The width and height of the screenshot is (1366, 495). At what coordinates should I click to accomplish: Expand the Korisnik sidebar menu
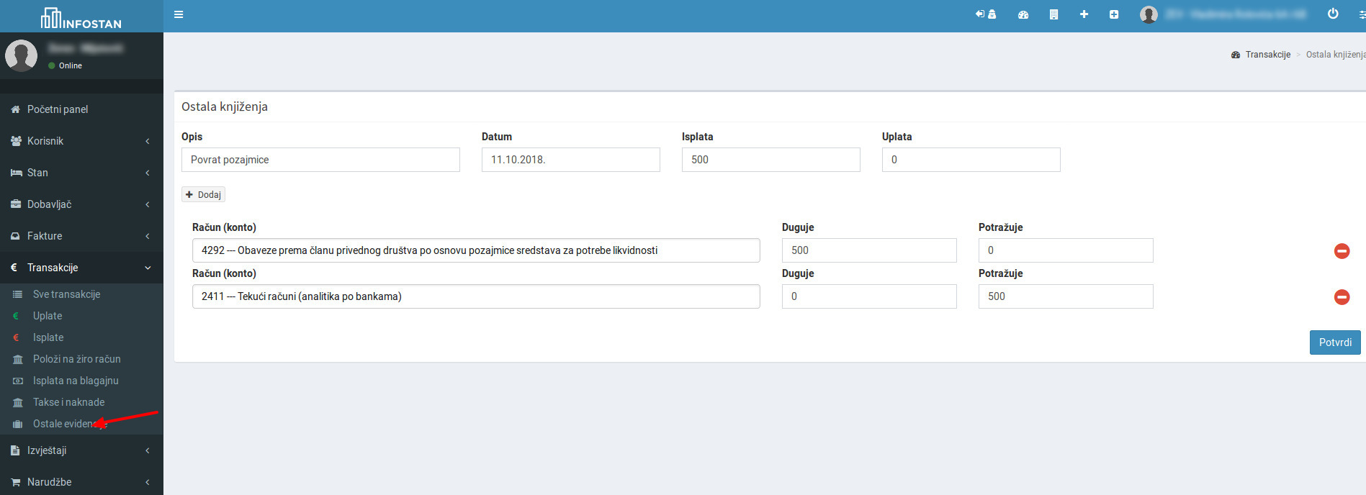[81, 141]
